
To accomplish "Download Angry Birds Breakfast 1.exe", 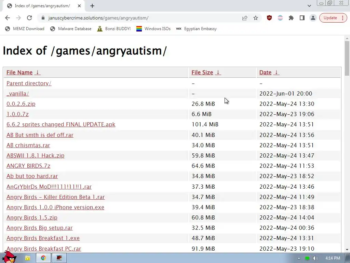I will (43, 238).
